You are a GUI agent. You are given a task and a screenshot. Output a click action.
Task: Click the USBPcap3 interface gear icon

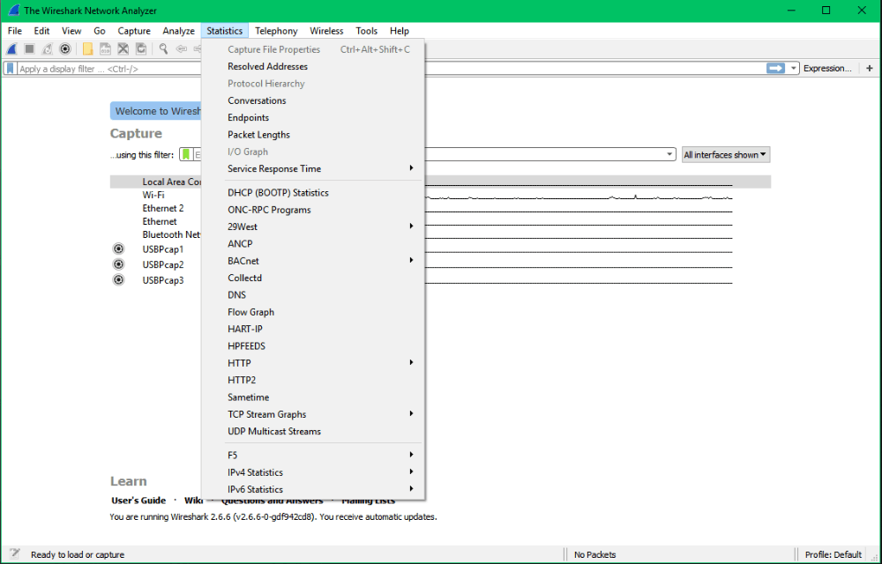pyautogui.click(x=118, y=279)
